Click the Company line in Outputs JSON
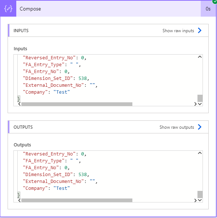This screenshot has width=217, height=218. click(46, 188)
